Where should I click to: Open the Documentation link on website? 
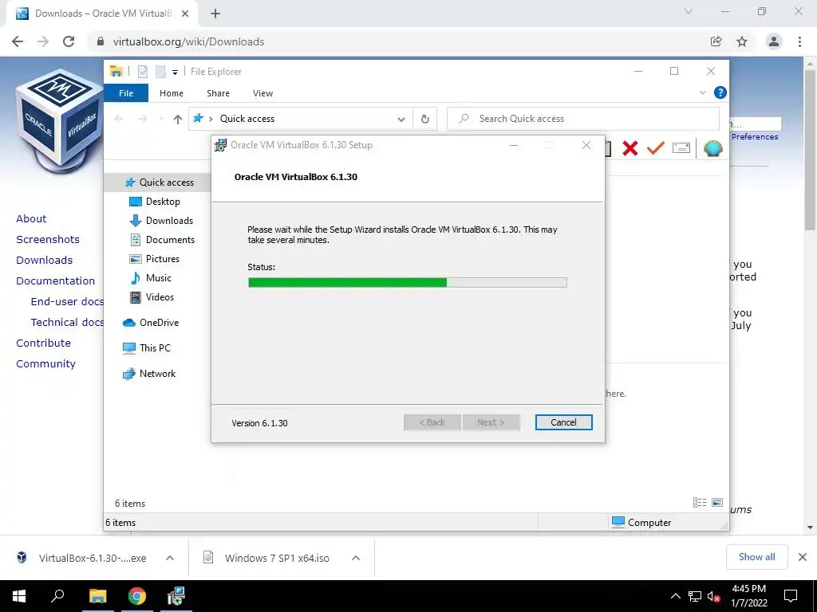point(56,281)
